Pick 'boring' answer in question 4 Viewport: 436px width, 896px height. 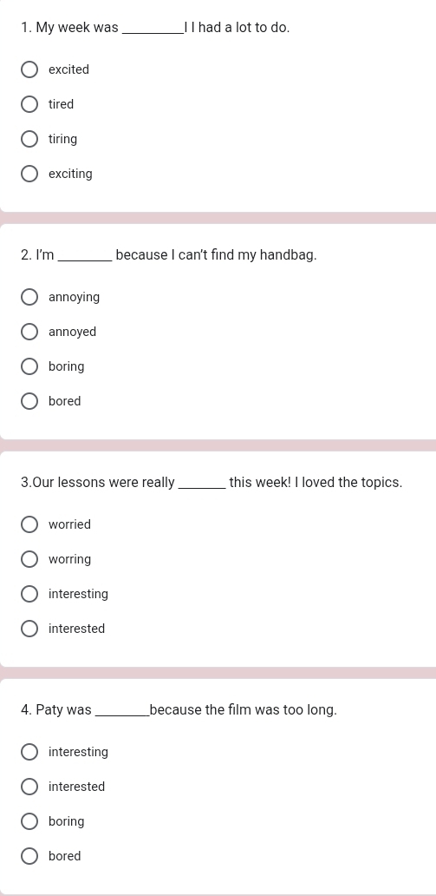29,821
